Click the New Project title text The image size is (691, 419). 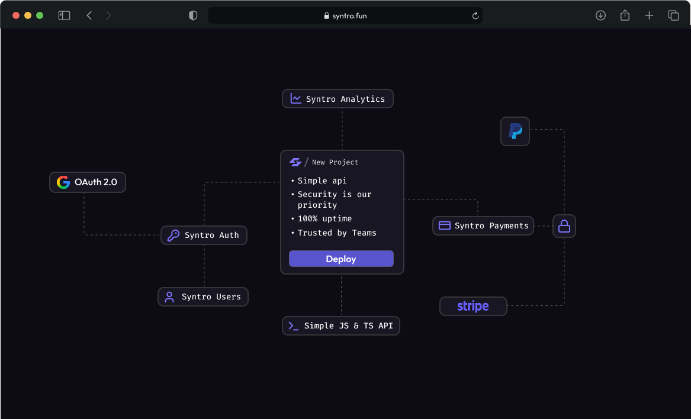point(335,162)
